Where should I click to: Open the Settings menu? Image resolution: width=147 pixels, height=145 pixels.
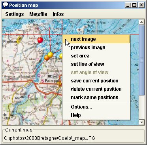pyautogui.click(x=15, y=14)
